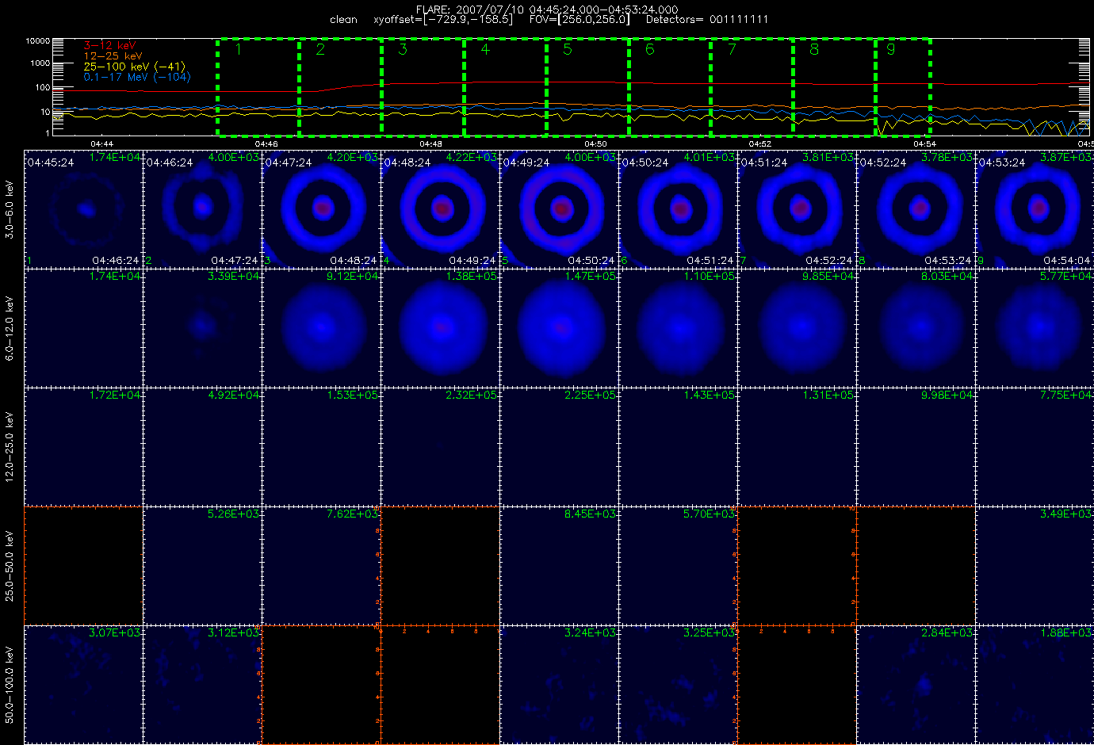Click the 04:52 tick label on the time axis
1094x745 pixels.
coord(760,144)
